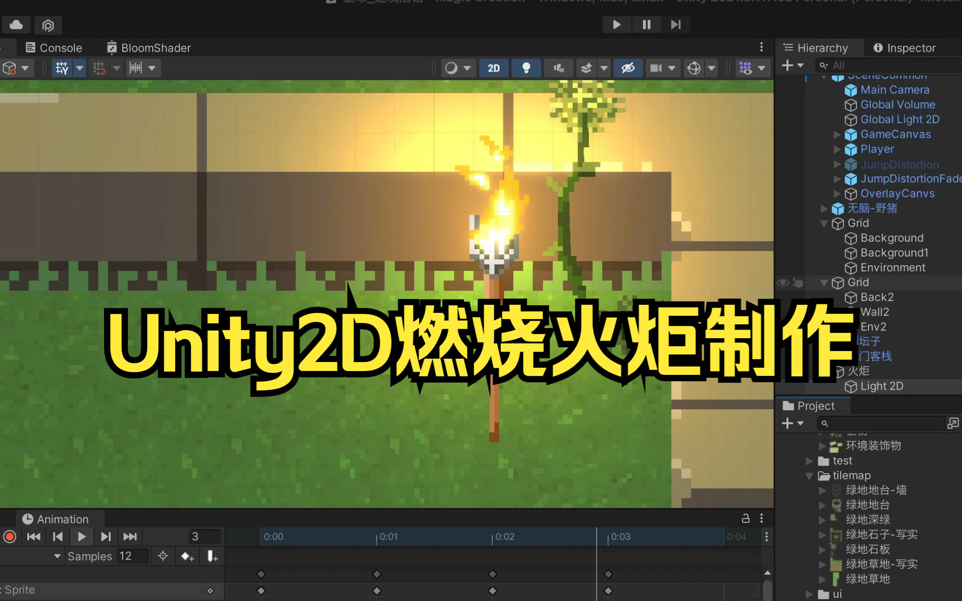Select the Project tab
This screenshot has width=962, height=601.
809,406
